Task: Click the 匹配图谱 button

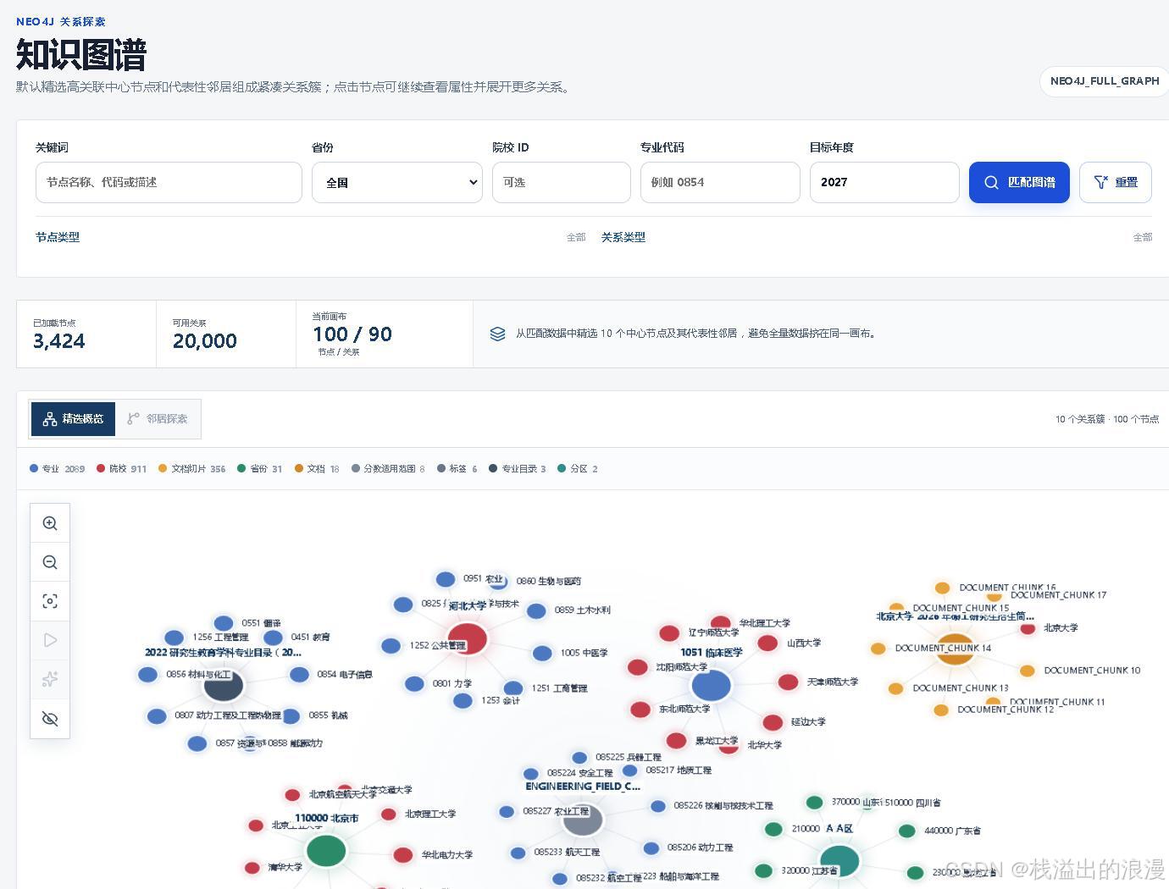Action: pos(1019,182)
